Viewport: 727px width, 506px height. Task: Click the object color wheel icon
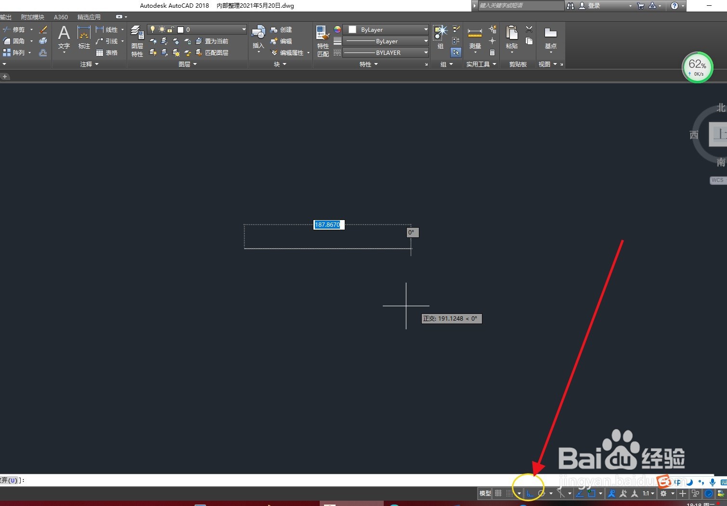click(338, 29)
